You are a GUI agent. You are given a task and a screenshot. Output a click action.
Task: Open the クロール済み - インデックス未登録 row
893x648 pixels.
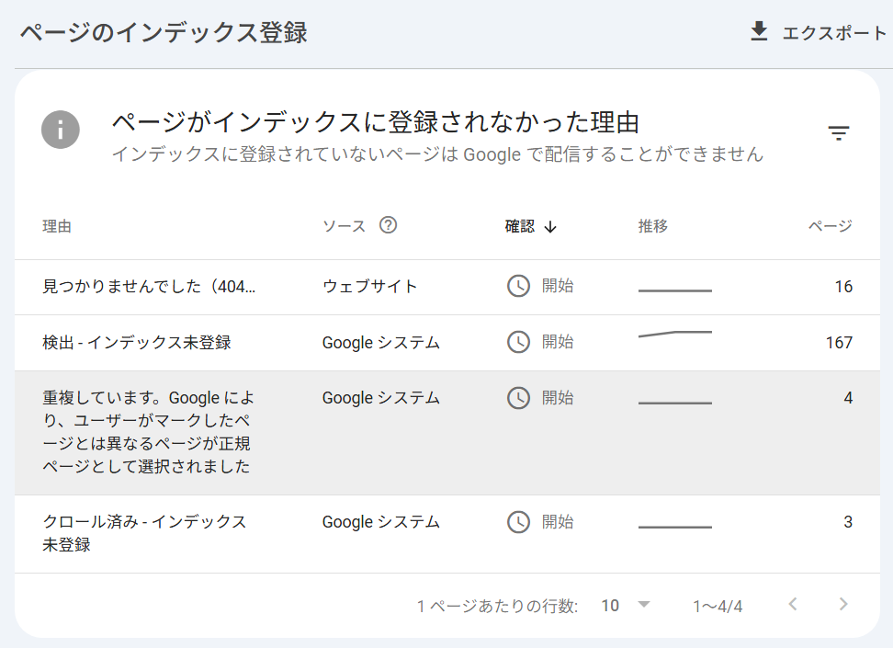144,533
